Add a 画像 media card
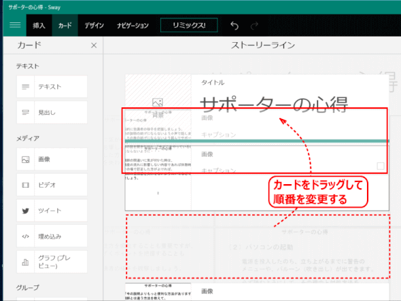The height and width of the screenshot is (301, 401). (52, 159)
